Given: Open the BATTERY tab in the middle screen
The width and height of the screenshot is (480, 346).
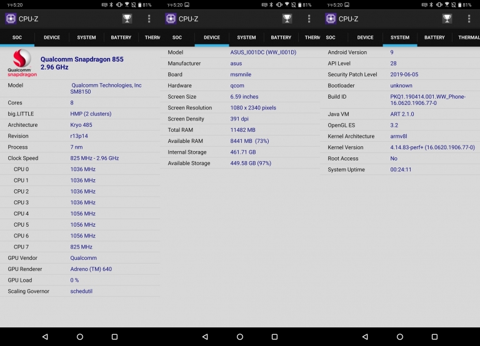Looking at the screenshot, I should (x=281, y=37).
